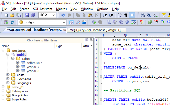Image resolution: width=170 pixels, height=105 pixels.
Task: Stop query execution
Action: (100, 22)
